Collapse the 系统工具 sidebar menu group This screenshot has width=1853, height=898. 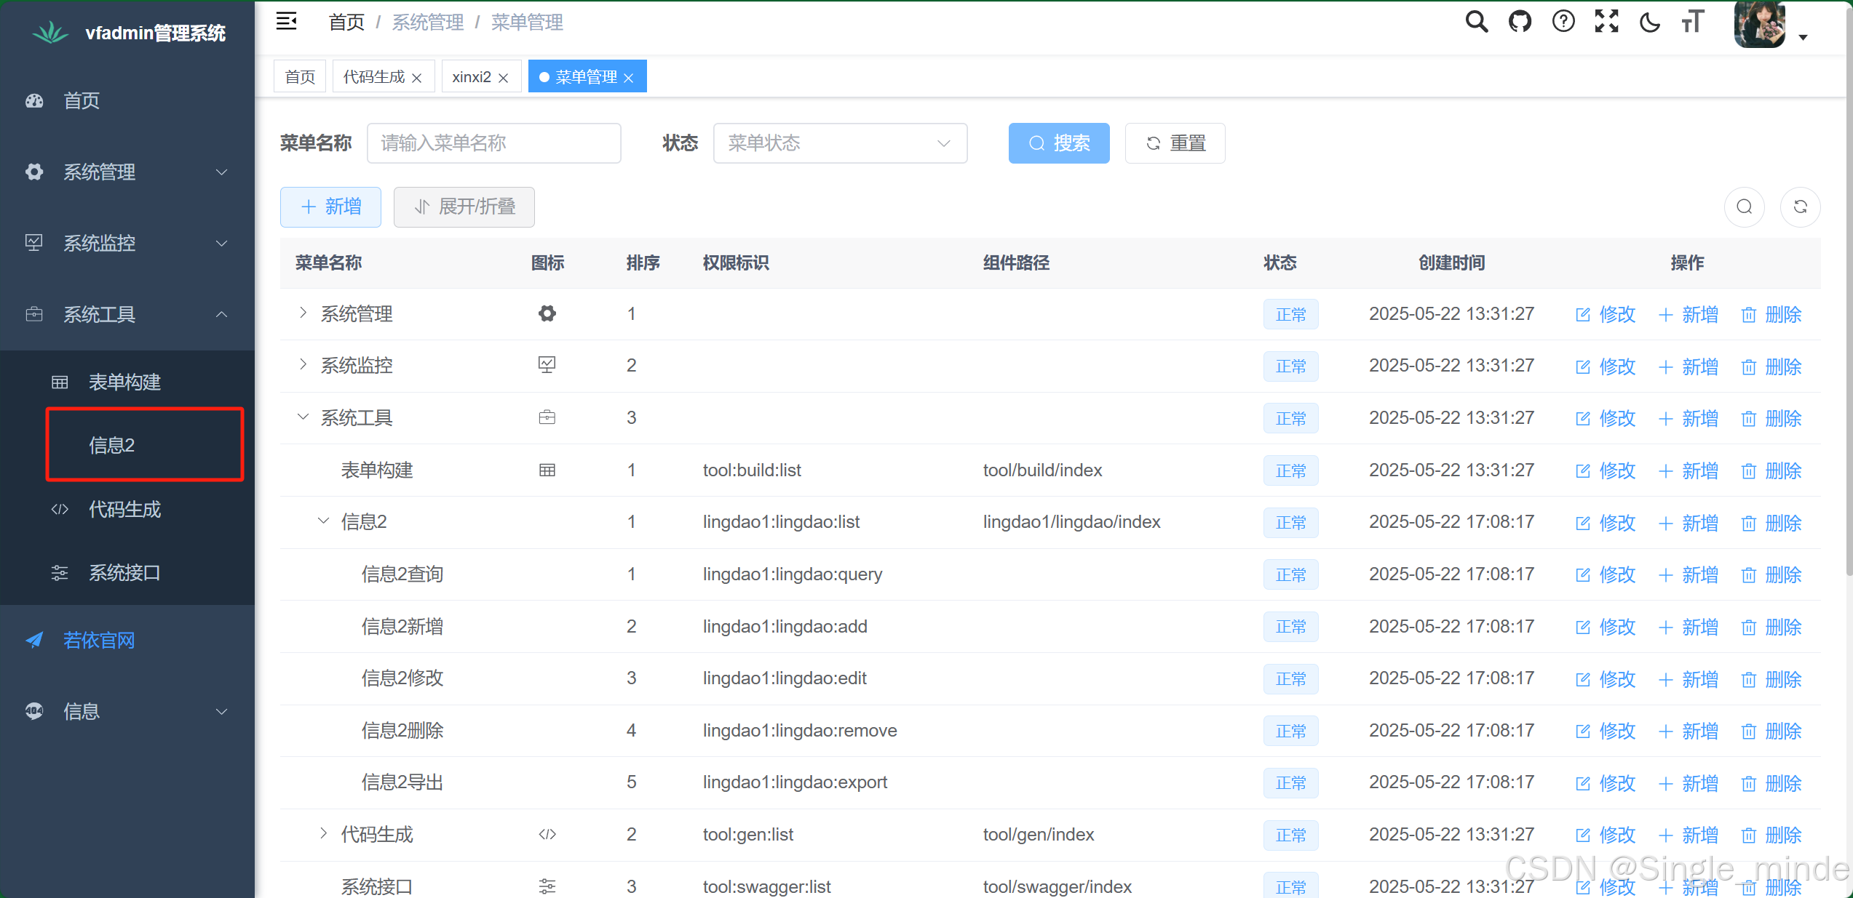pyautogui.click(x=127, y=314)
